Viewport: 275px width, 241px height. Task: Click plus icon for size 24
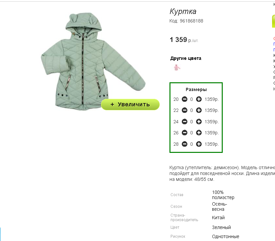click(x=199, y=122)
